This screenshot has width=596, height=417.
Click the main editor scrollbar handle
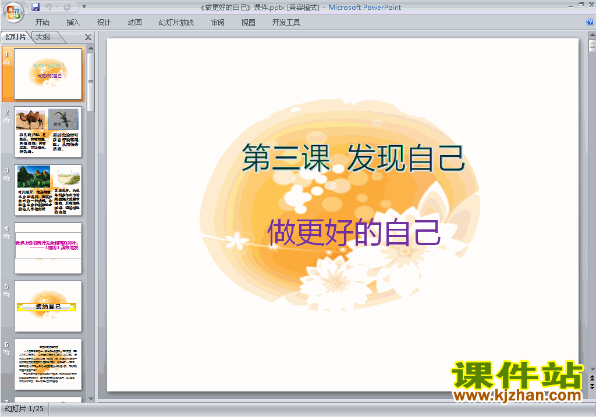[x=592, y=45]
